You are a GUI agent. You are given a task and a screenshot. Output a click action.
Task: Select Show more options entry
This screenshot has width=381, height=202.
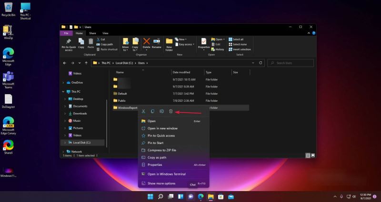[161, 183]
